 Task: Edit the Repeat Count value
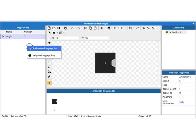pyautogui.click(x=187, y=89)
